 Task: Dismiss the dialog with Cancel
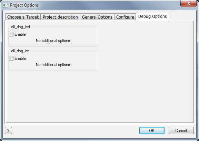click(x=181, y=130)
